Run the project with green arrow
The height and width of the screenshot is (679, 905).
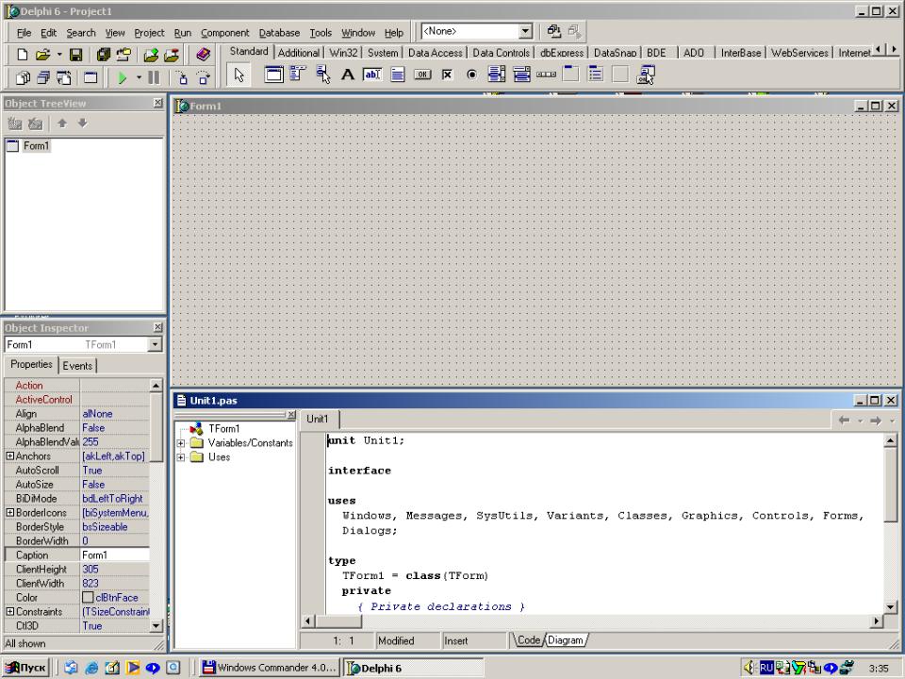(122, 77)
